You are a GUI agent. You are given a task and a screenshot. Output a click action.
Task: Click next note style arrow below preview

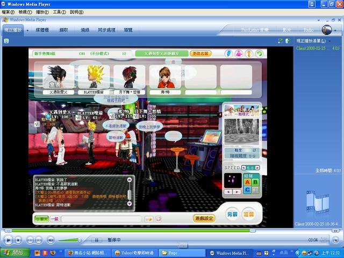[236, 192]
